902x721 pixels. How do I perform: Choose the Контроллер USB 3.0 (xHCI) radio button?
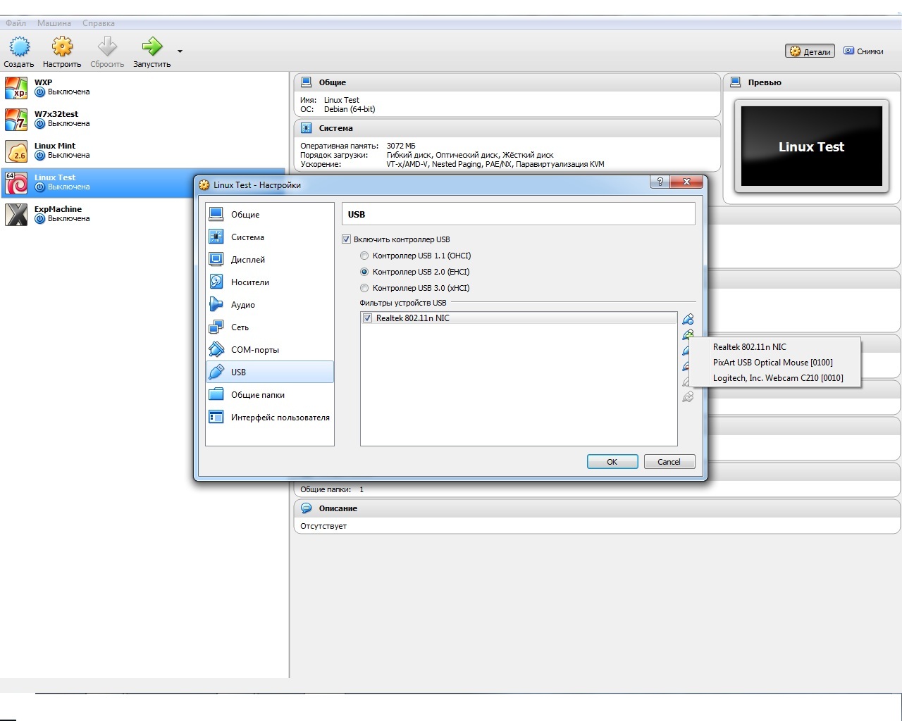click(x=364, y=288)
